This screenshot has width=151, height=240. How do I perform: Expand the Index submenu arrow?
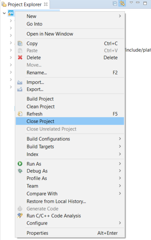(120, 154)
